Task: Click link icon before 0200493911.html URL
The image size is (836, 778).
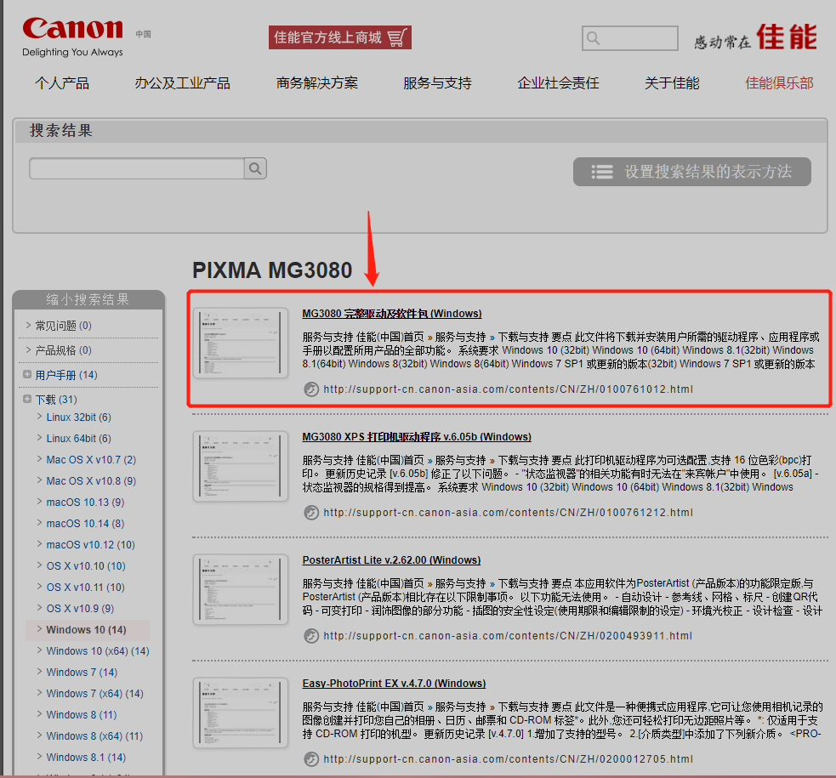Action: pos(311,636)
